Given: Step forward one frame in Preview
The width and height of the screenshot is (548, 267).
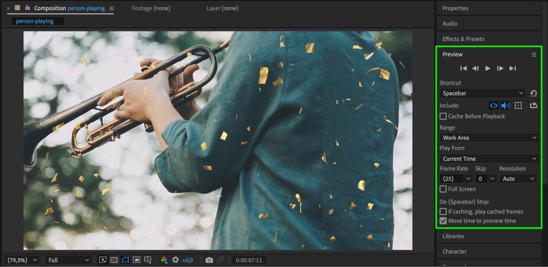Looking at the screenshot, I should point(500,68).
